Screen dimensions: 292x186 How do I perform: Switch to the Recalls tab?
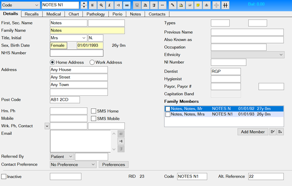point(32,14)
